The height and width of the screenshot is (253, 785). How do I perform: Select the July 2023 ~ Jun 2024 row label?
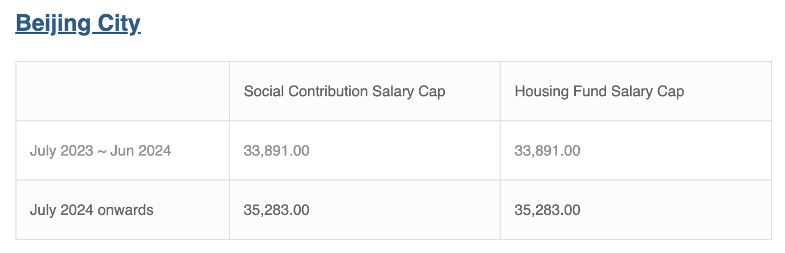100,151
